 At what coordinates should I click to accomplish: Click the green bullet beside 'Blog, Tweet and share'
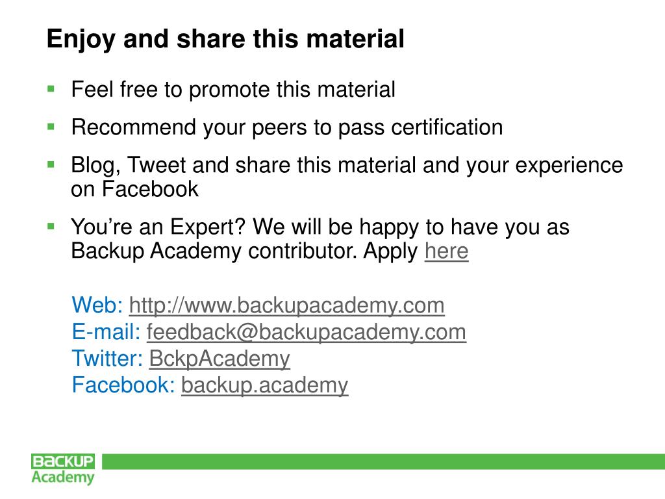(51, 164)
